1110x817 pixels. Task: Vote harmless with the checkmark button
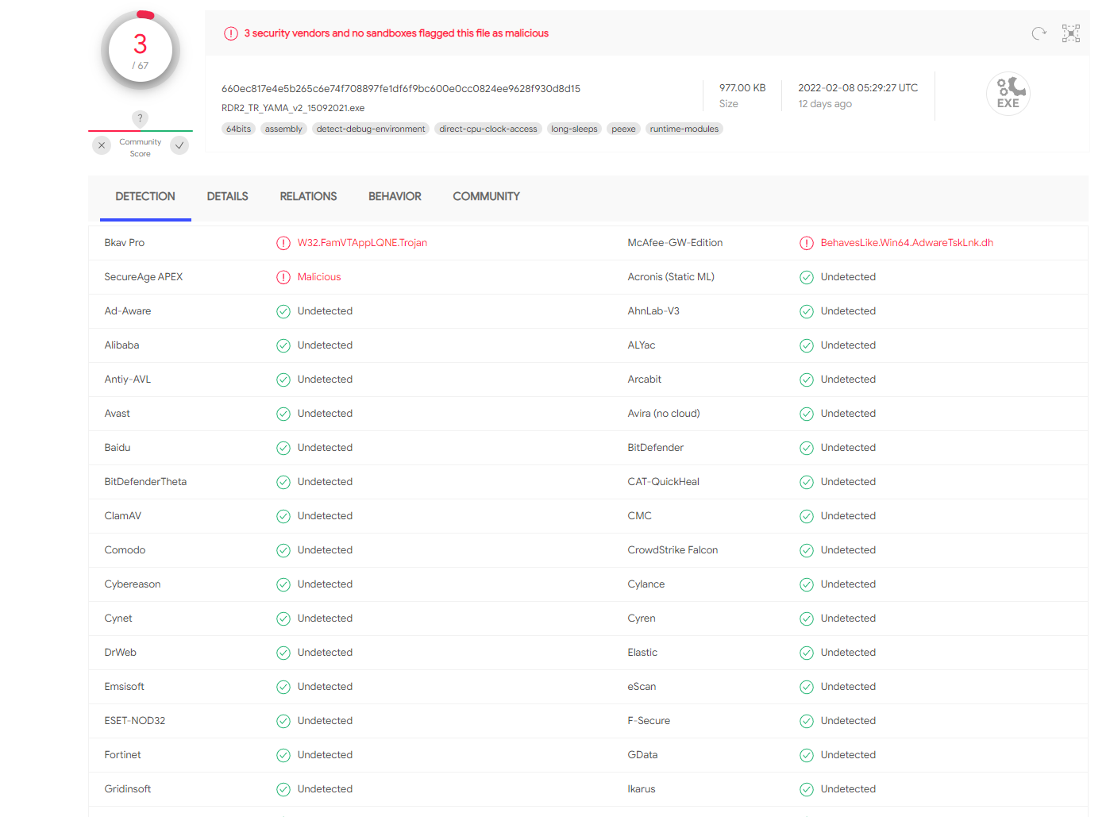(x=179, y=145)
